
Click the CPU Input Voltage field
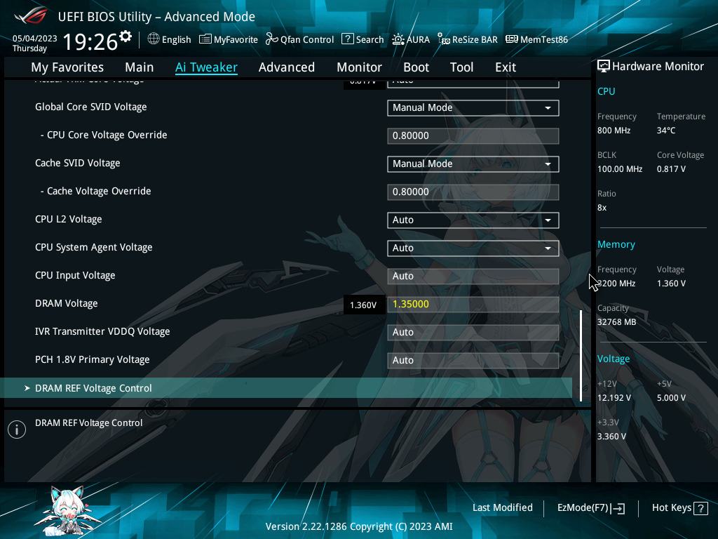click(473, 276)
